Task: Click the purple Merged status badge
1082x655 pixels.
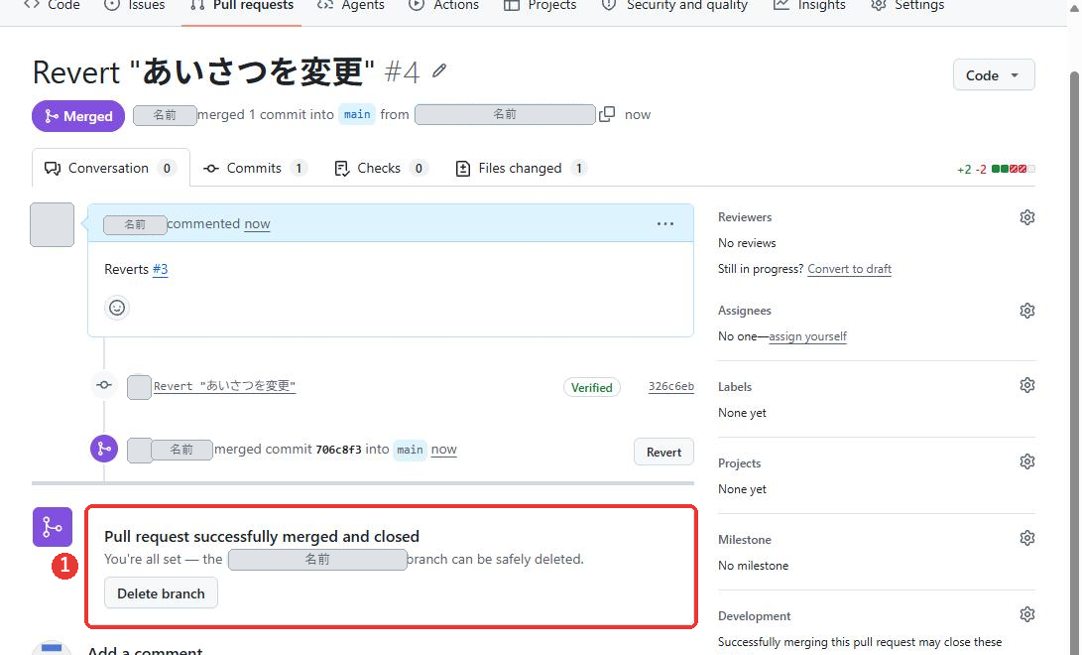Action: click(x=78, y=116)
